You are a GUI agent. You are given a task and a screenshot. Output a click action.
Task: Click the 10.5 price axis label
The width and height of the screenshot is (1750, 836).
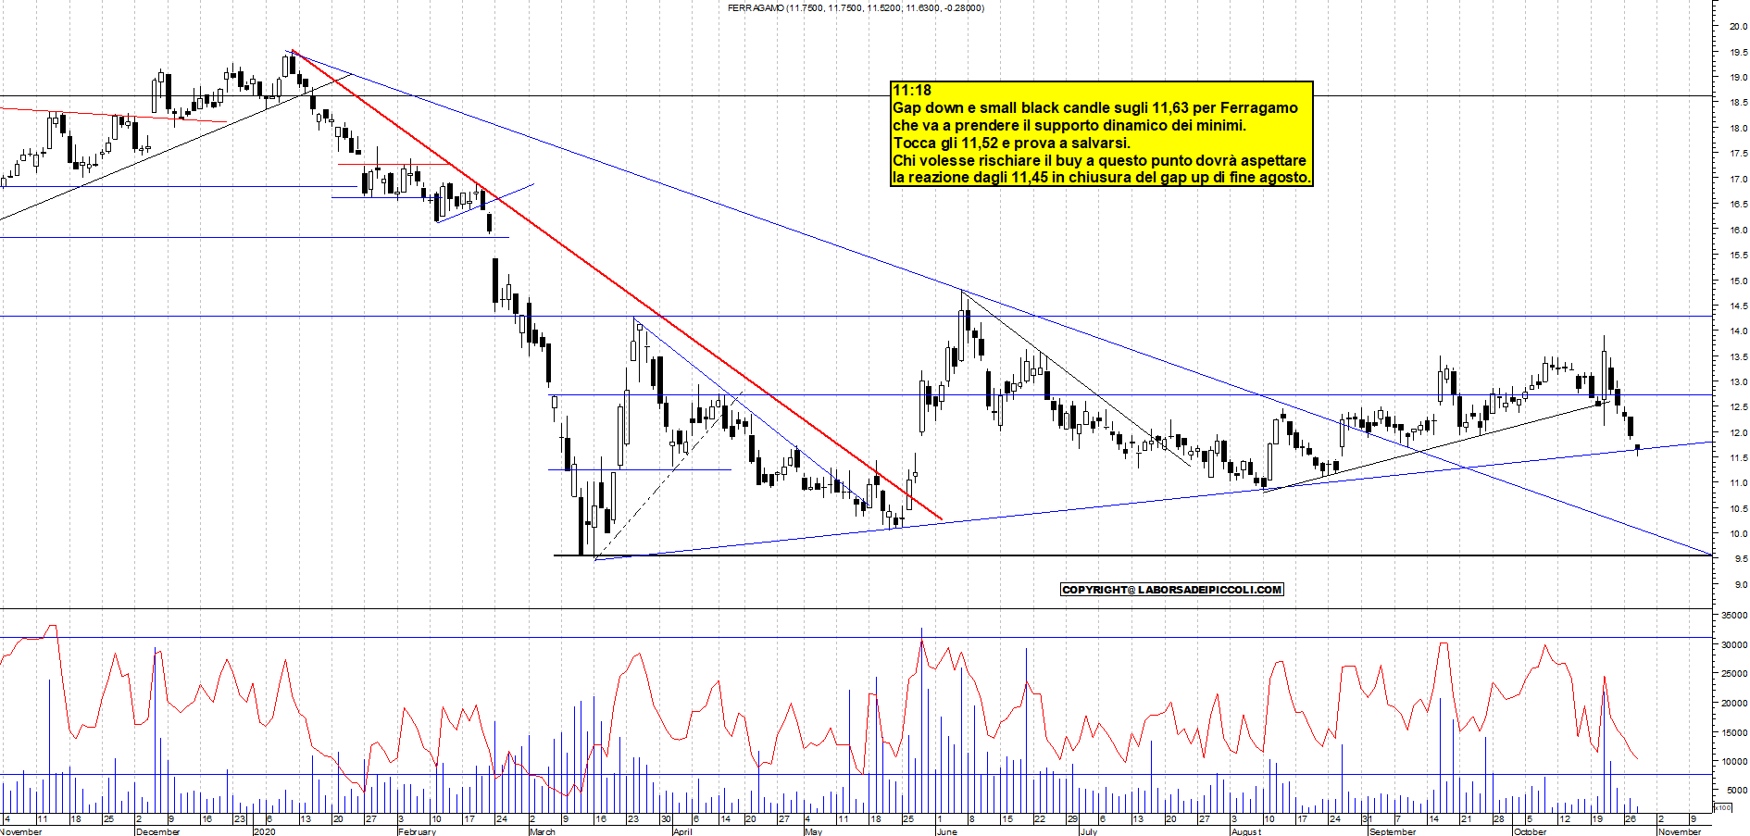(x=1738, y=509)
